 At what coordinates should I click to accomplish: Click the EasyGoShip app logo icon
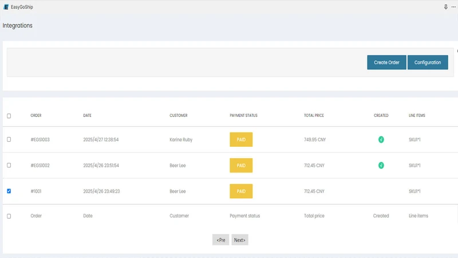6,7
